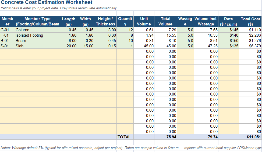This screenshot has width=262, height=152.
Task: Select the 'Total Cost ($)' header cell
Action: (250, 21)
